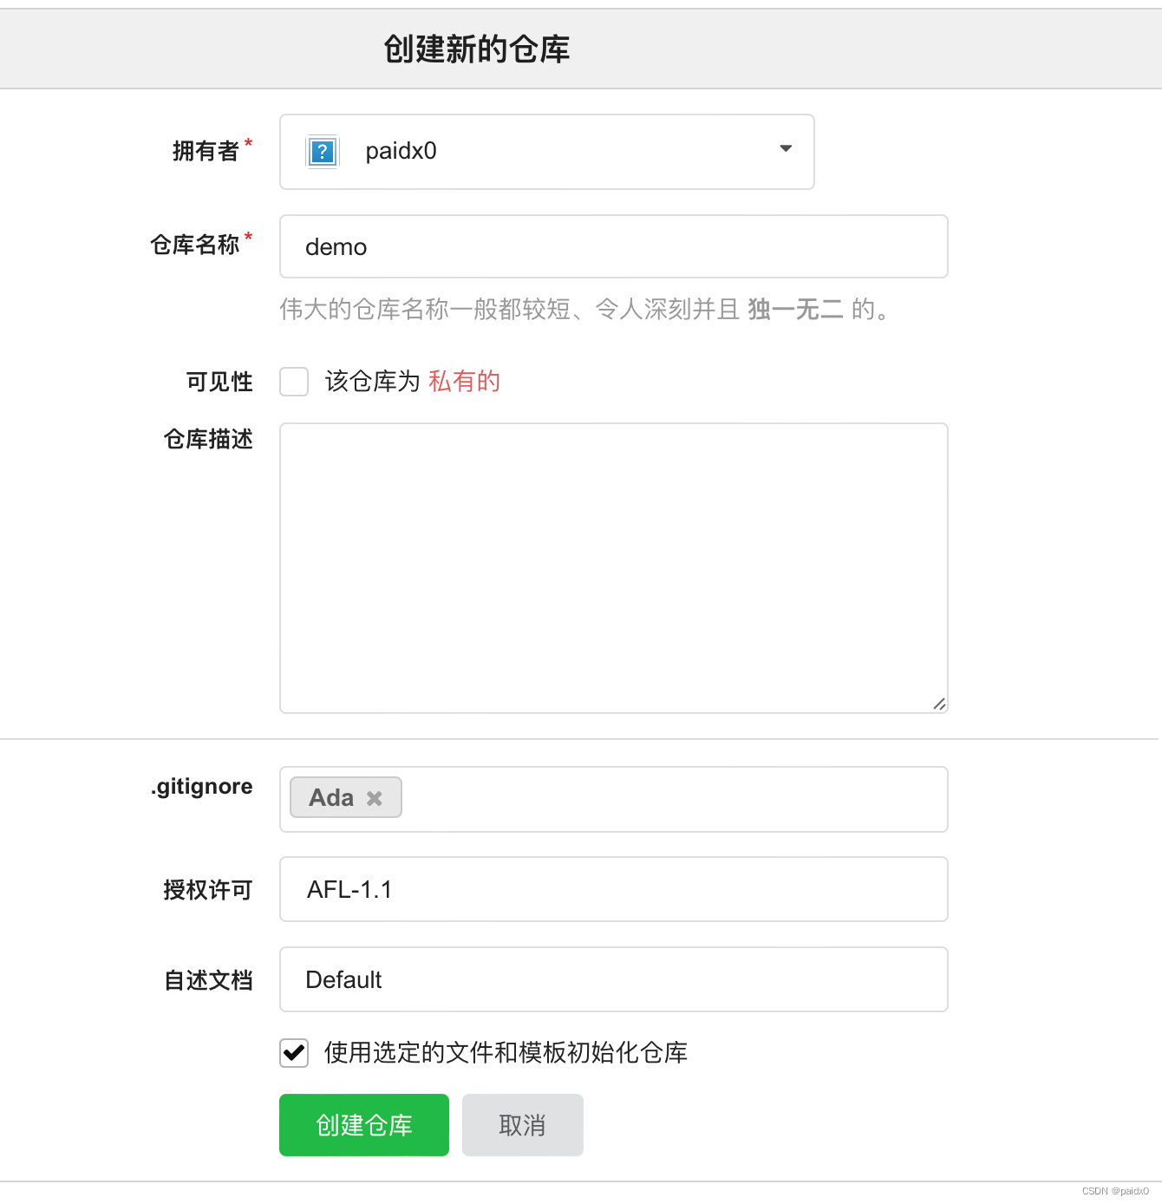Click the description box resize handle

(x=938, y=703)
